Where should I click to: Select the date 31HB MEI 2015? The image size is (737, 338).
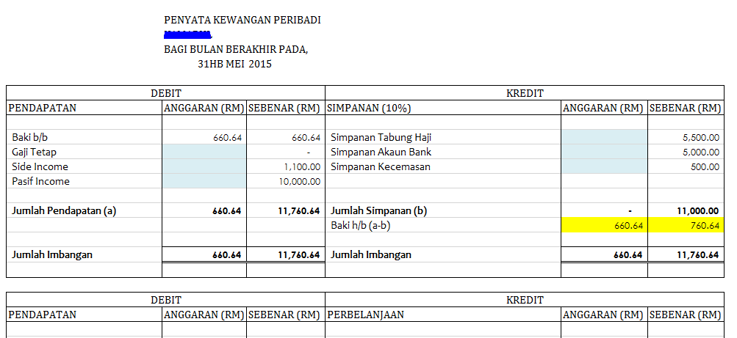[x=234, y=65]
